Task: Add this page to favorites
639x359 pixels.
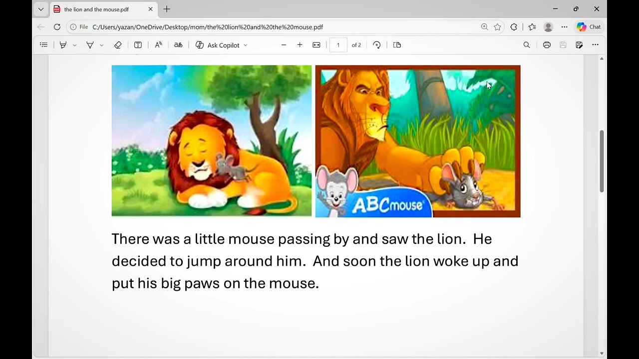Action: pyautogui.click(x=497, y=27)
